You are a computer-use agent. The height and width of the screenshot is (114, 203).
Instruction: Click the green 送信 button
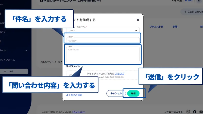(x=133, y=93)
